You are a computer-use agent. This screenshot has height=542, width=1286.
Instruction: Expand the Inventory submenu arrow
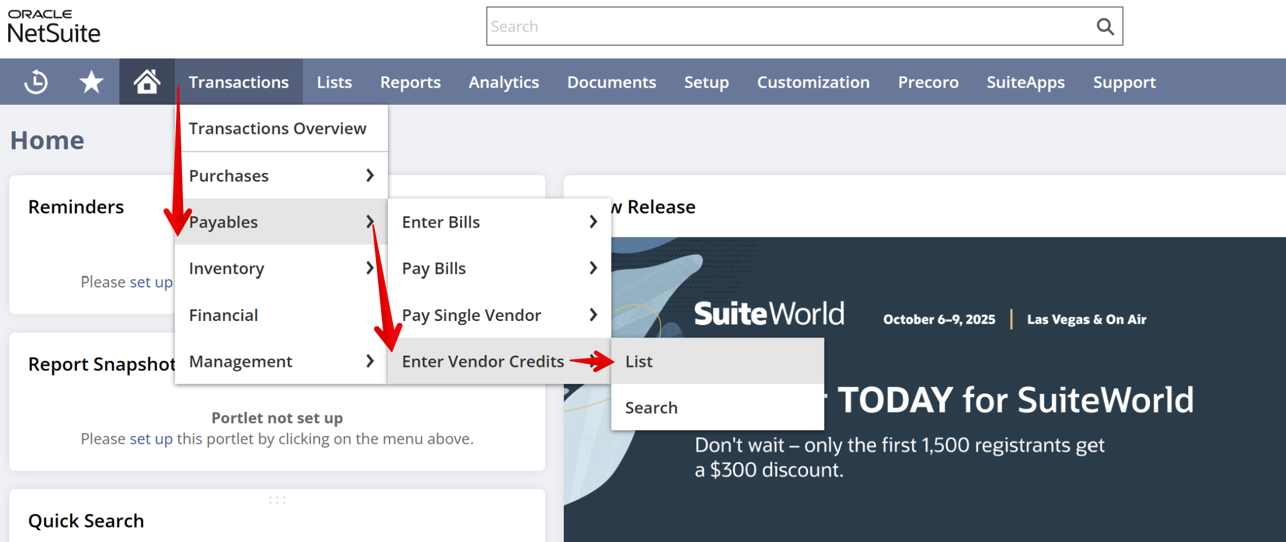tap(370, 268)
